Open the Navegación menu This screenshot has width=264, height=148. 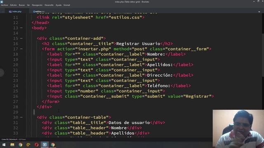pos(37,5)
